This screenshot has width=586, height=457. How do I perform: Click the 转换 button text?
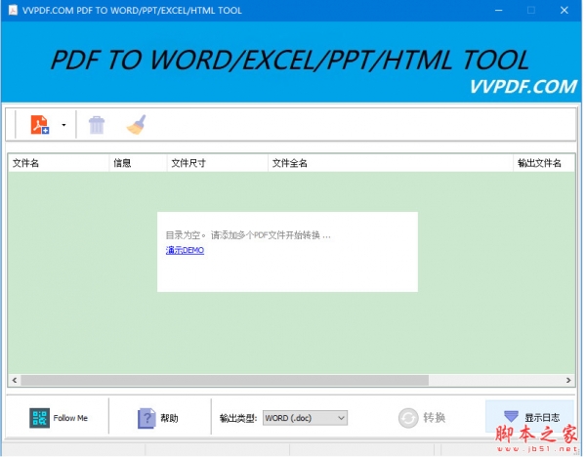click(434, 417)
